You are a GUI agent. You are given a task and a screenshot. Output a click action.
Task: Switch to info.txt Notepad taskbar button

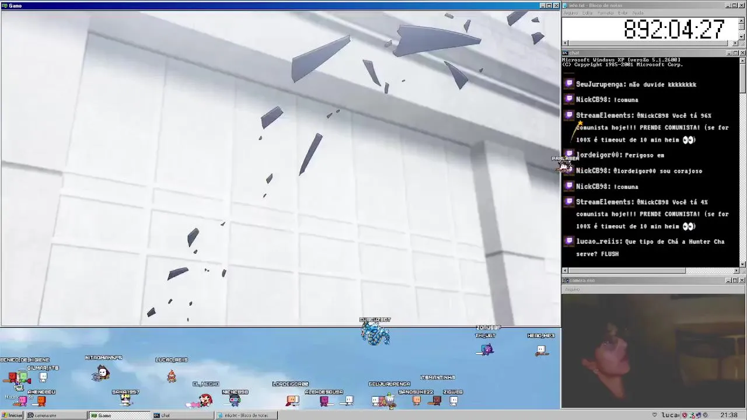pyautogui.click(x=246, y=415)
